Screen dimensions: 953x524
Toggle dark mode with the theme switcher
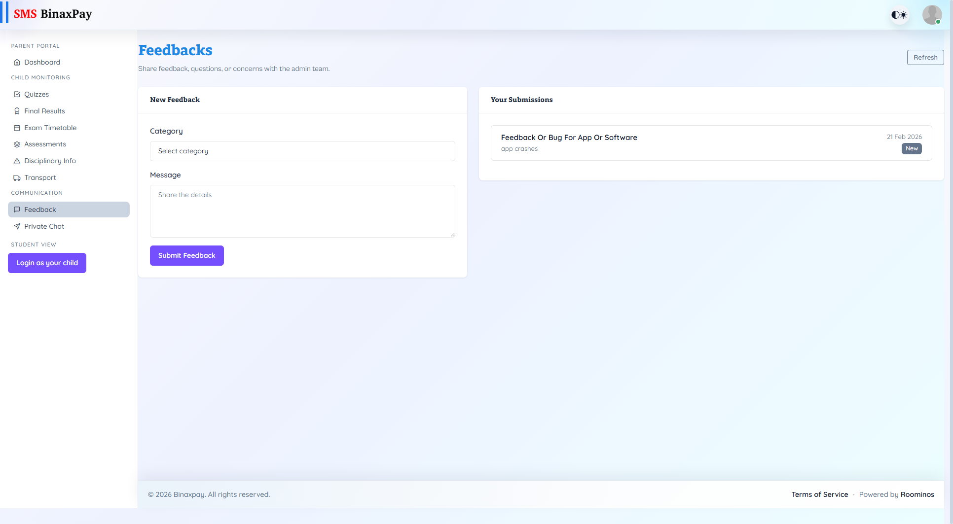[899, 15]
